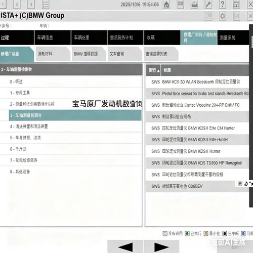Select numbered session box 3
Image resolution: width=253 pixels, height=253 pixels.
31,5
